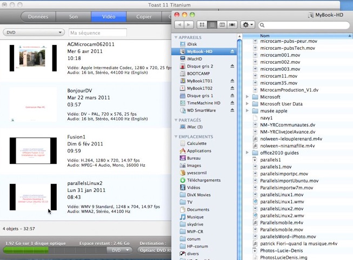Open the Finder action gear menu
Screen dimensions: 353x260
point(248,25)
